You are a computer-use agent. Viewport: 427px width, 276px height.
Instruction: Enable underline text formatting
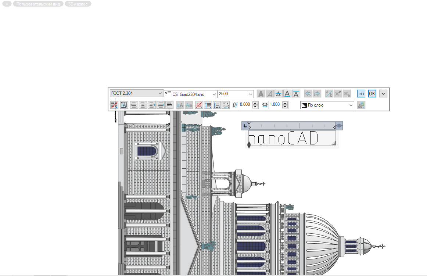point(287,94)
